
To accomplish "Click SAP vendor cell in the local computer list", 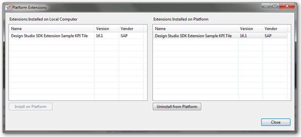I will pyautogui.click(x=124, y=36).
